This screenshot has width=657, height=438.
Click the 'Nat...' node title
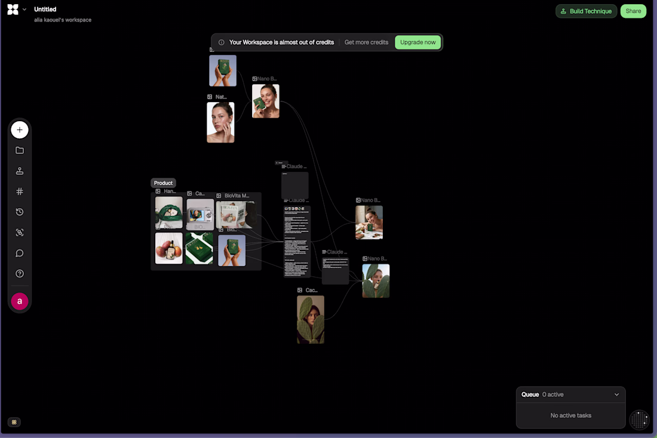coord(221,97)
